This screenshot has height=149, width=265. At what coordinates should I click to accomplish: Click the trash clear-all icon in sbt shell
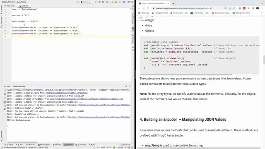5,109
